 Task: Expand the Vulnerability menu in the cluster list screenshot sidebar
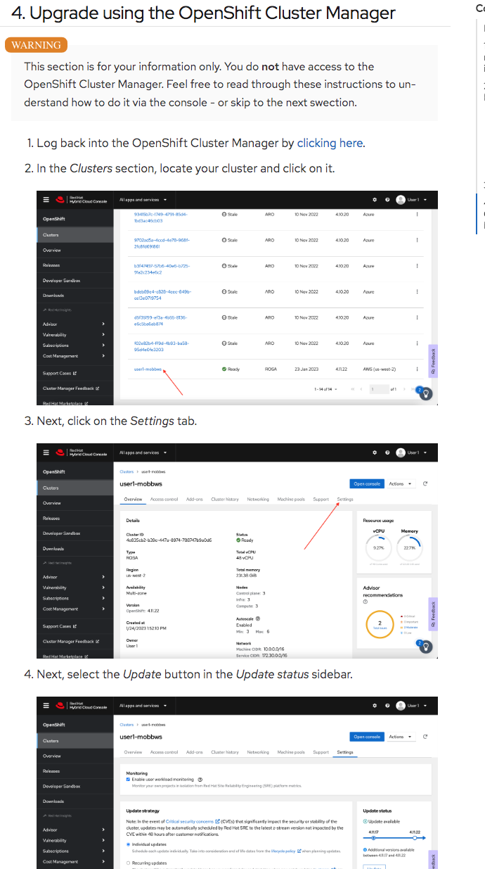[75, 335]
